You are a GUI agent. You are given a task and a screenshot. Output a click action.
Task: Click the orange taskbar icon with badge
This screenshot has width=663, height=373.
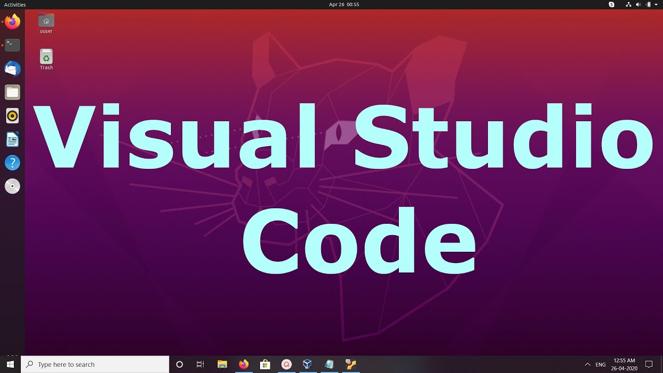coord(351,364)
